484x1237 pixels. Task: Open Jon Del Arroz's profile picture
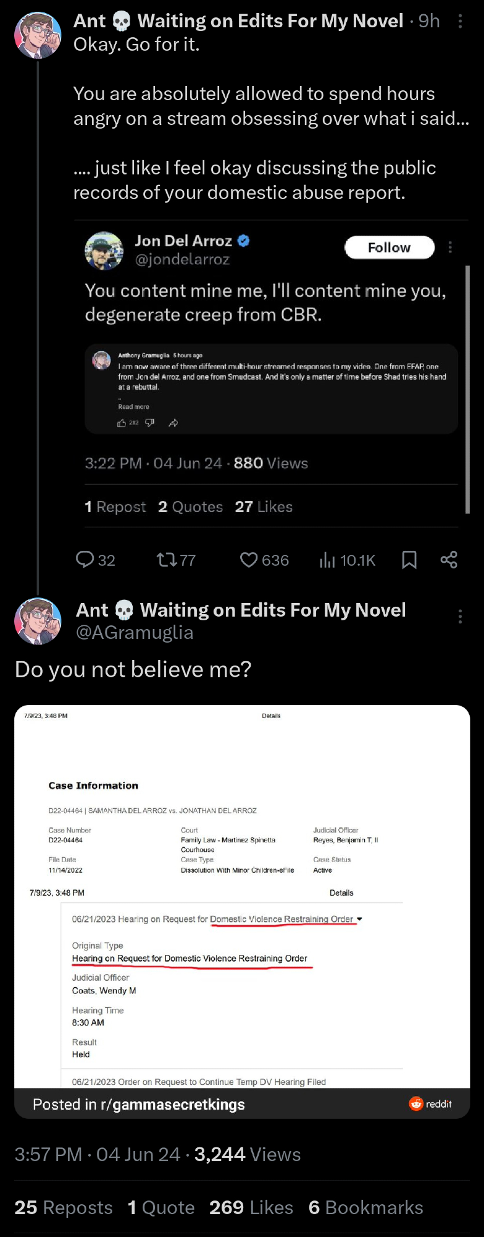pyautogui.click(x=104, y=250)
